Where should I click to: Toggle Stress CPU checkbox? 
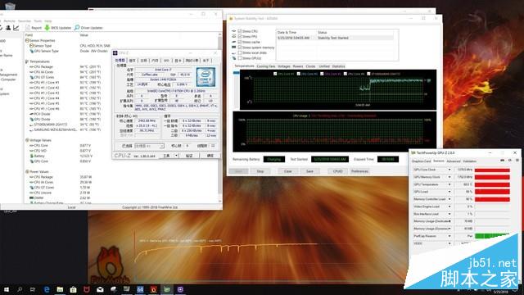click(240, 31)
